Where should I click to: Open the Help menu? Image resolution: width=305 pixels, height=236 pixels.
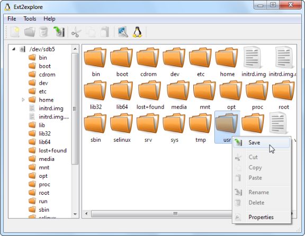[49, 19]
